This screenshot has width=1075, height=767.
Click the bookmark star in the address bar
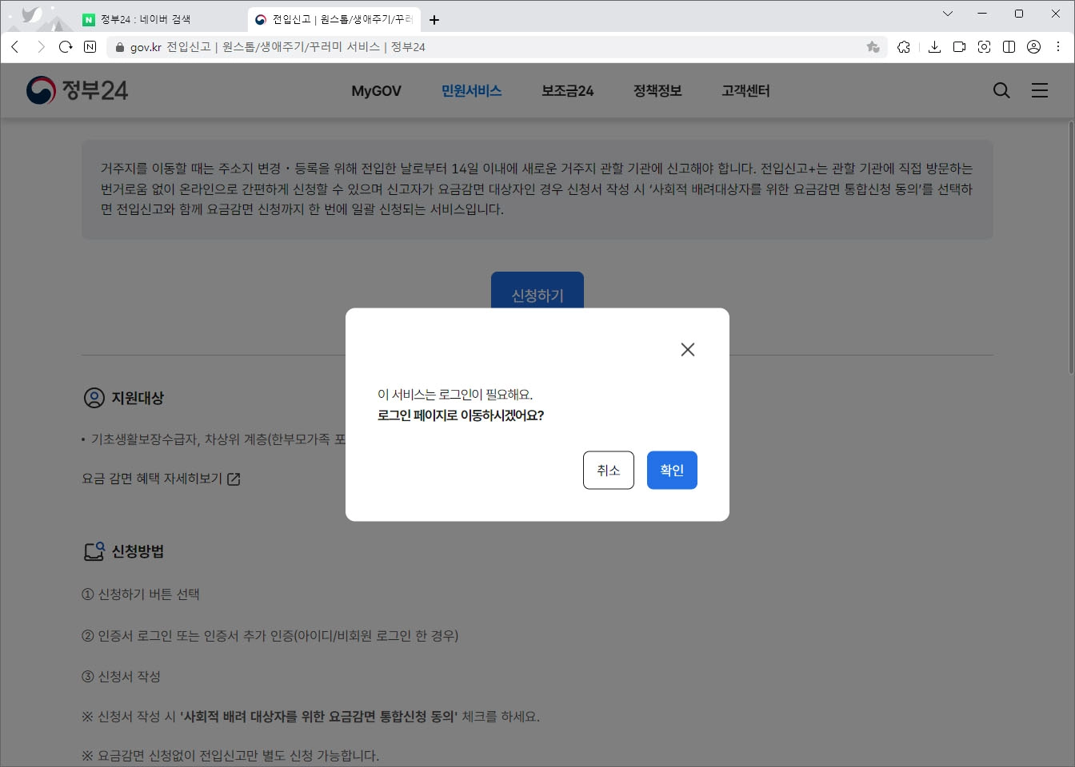(x=873, y=46)
